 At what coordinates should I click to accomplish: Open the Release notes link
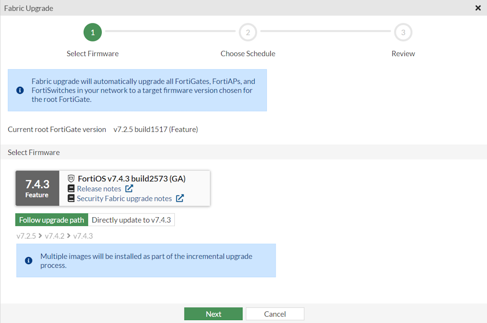coord(99,189)
